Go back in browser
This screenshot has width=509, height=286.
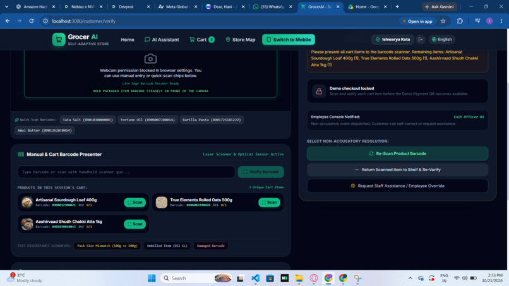[x=8, y=21]
